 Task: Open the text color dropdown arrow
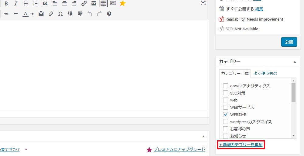coord(33,14)
